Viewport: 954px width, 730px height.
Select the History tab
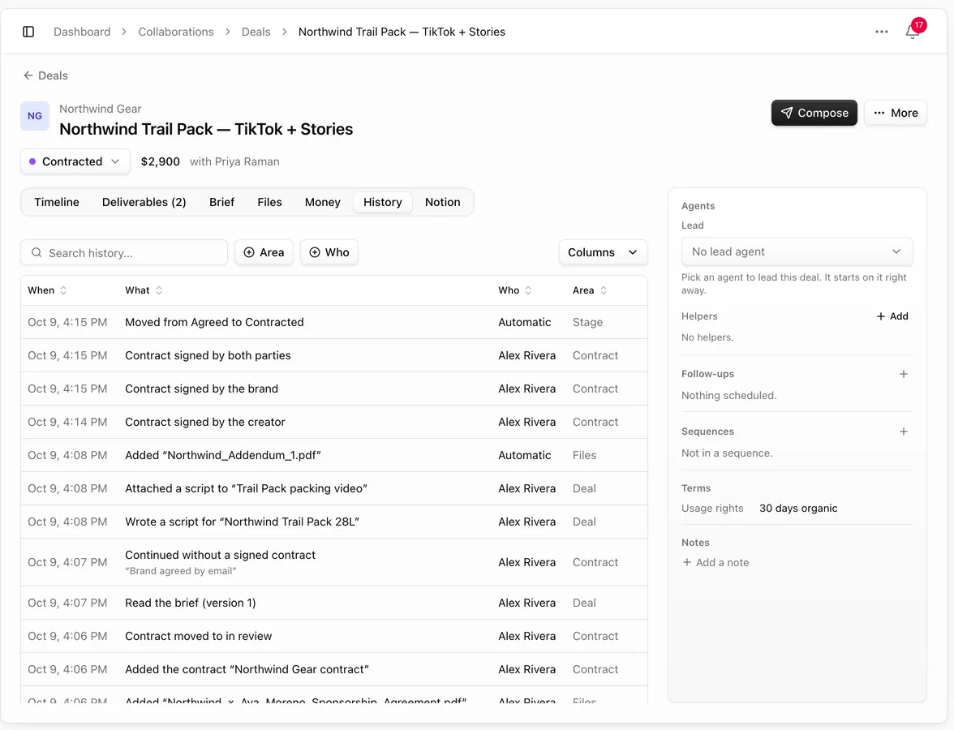(383, 202)
